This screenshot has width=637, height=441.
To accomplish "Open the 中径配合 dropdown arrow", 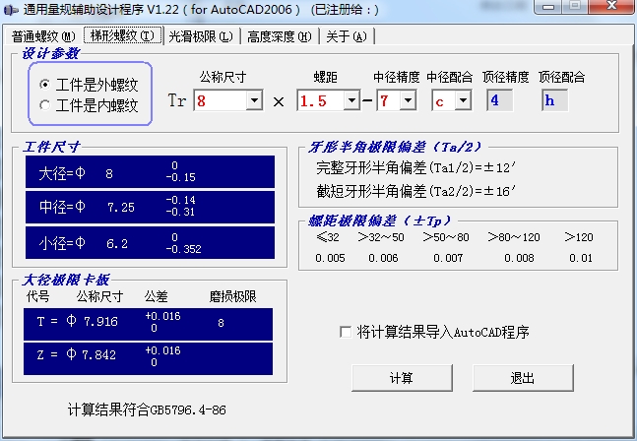I will pyautogui.click(x=463, y=99).
